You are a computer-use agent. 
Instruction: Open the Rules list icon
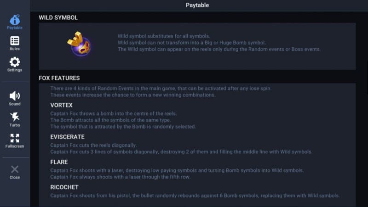pyautogui.click(x=15, y=41)
